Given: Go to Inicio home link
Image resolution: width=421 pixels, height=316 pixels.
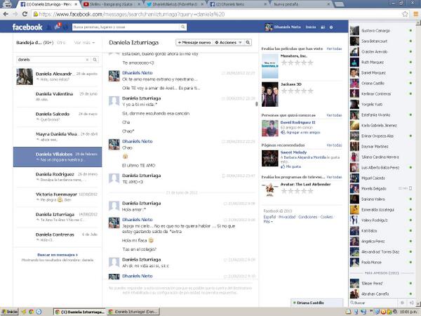Looking at the screenshot, I should (x=311, y=27).
